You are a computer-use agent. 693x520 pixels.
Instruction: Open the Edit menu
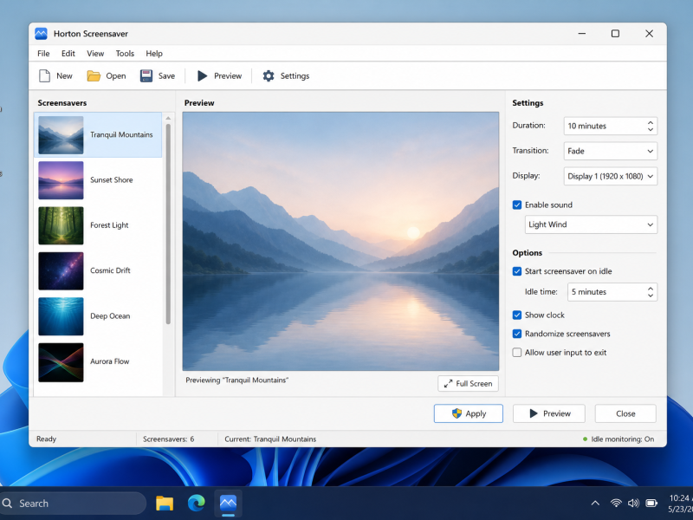(x=68, y=54)
